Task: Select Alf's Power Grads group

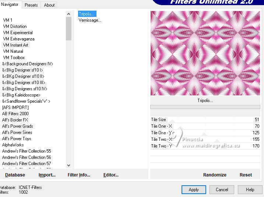Action: (x=18, y=126)
